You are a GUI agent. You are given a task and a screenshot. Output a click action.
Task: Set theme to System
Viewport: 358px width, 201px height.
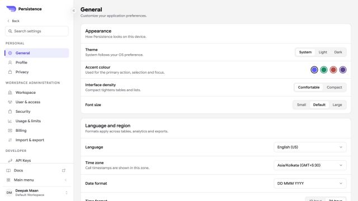pos(305,52)
